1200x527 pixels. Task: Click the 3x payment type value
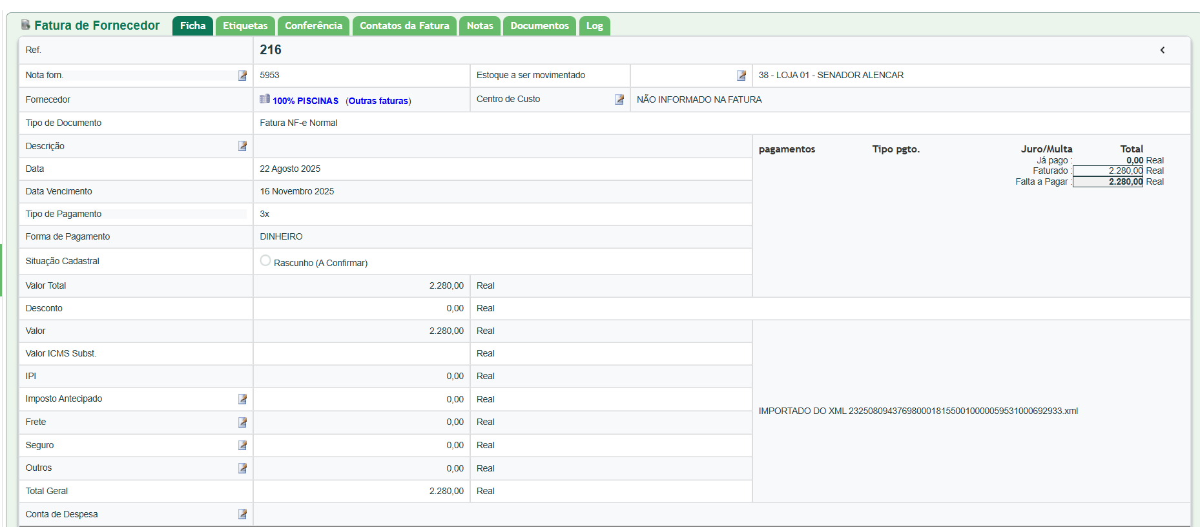pos(265,214)
